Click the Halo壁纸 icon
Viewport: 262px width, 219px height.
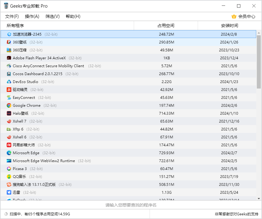coord(9,113)
